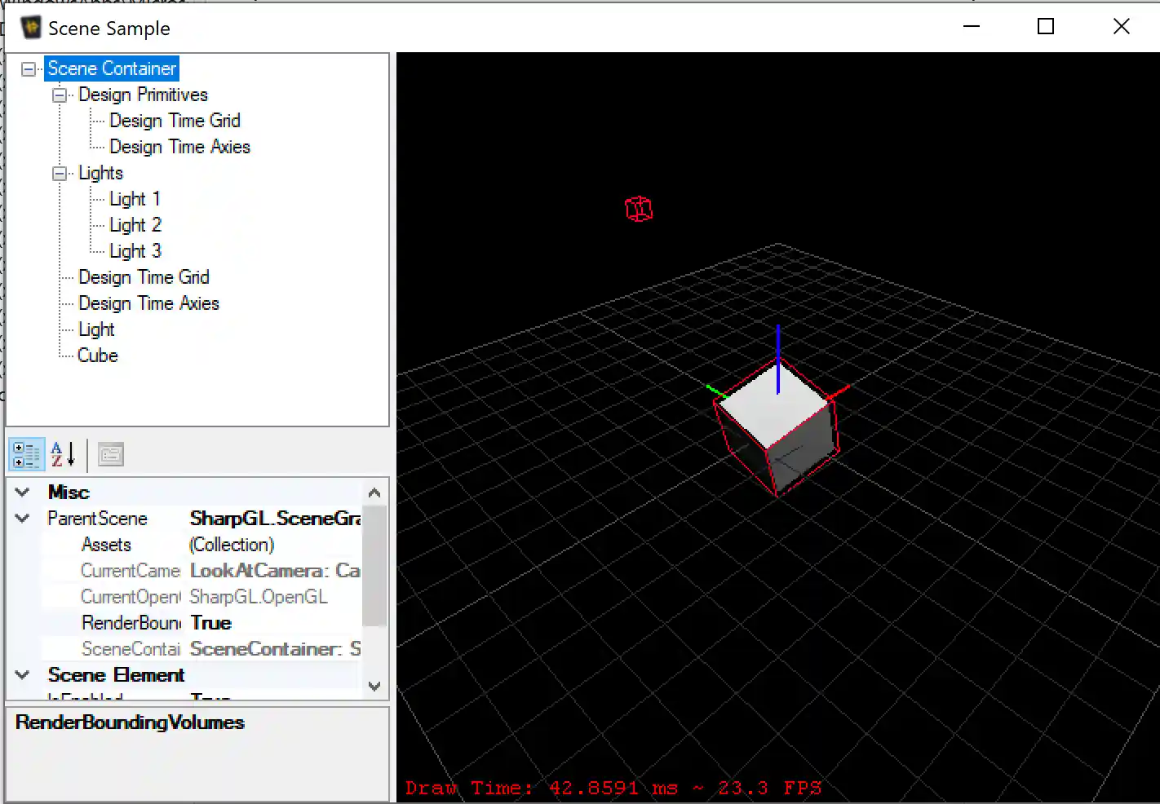Screen dimensions: 1160x804
Task: Click the Categorized view icon in property grid
Action: pyautogui.click(x=26, y=455)
